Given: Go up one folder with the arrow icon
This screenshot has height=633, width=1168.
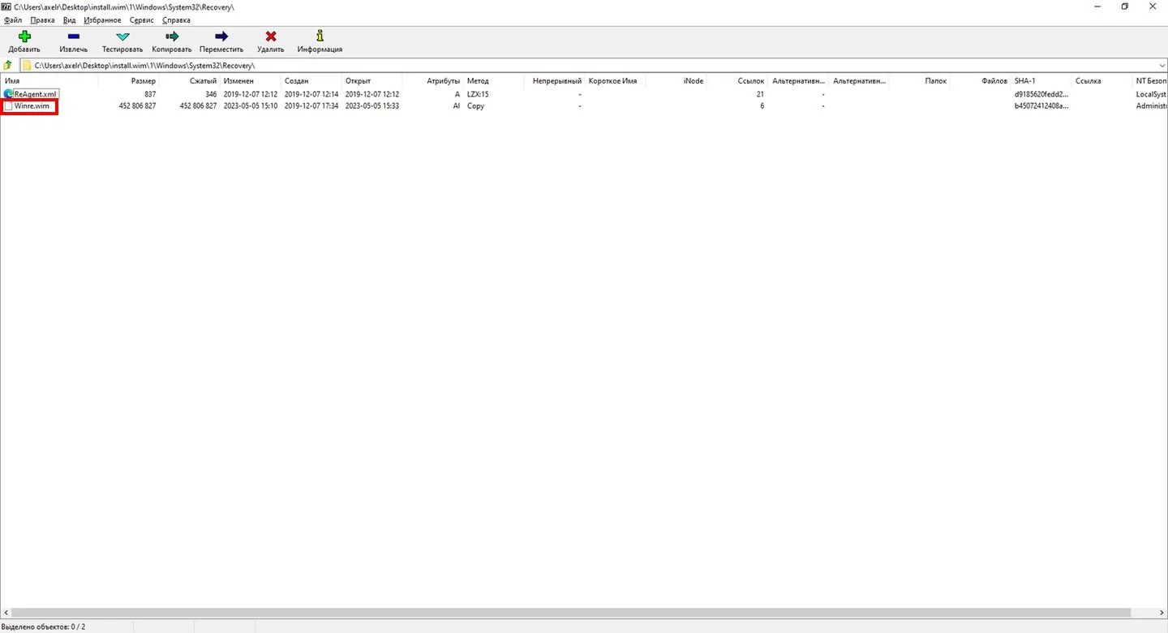Looking at the screenshot, I should click(8, 66).
